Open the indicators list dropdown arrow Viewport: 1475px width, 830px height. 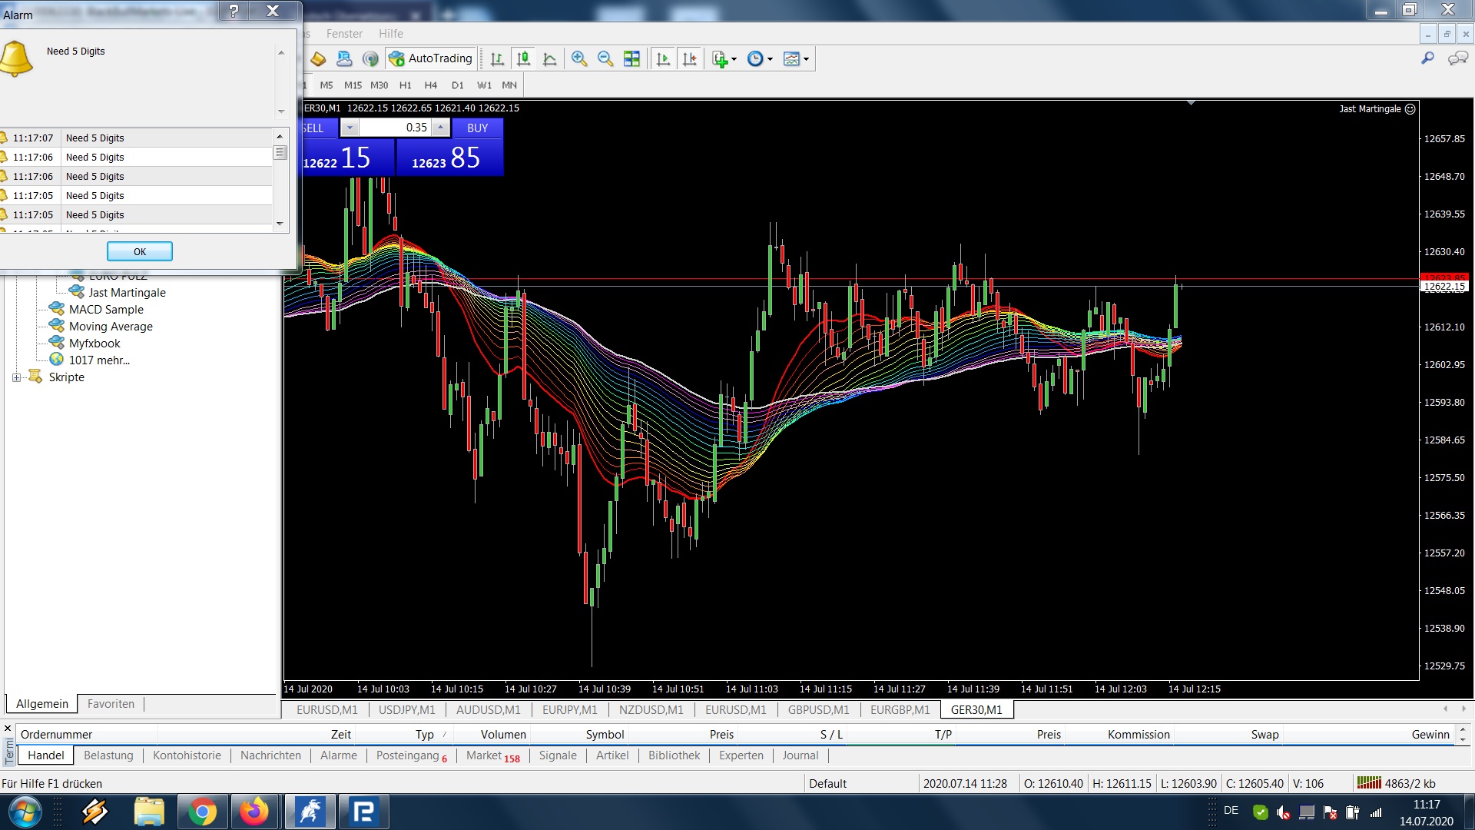click(x=734, y=59)
